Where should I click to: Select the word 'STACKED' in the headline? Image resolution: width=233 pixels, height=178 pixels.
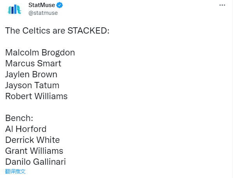click(x=87, y=31)
